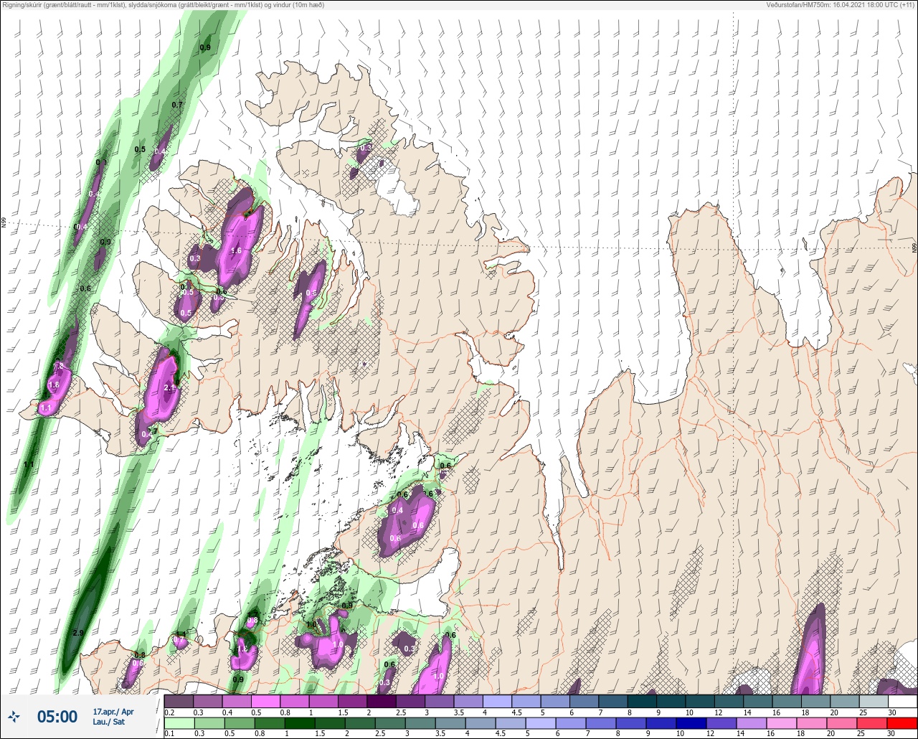The width and height of the screenshot is (918, 739).
Task: Click the '0.1' label under the bottom legend row
Action: (x=169, y=733)
